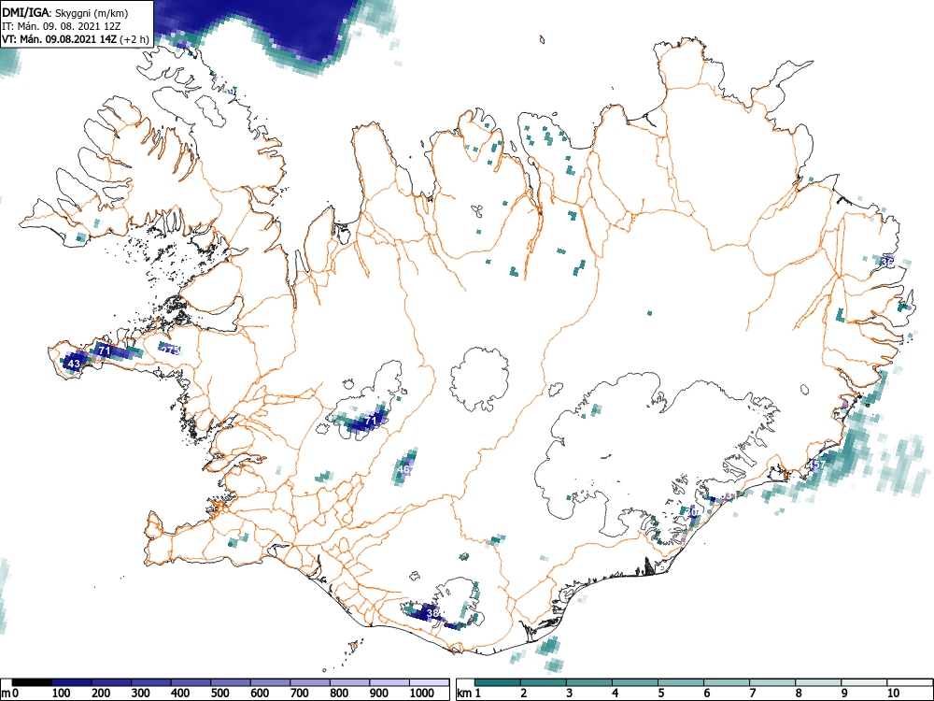Image resolution: width=934 pixels, height=701 pixels.
Task: Click the '30' value near Vatnajökull south edge
Action: 692,512
